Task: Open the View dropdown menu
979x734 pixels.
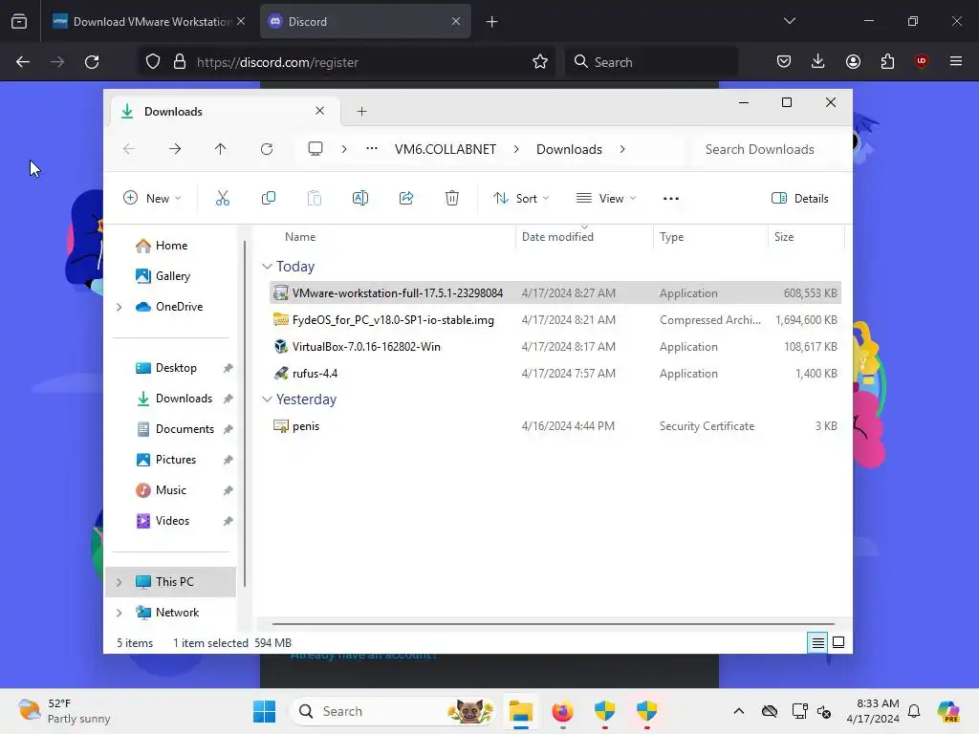Action: pos(605,199)
